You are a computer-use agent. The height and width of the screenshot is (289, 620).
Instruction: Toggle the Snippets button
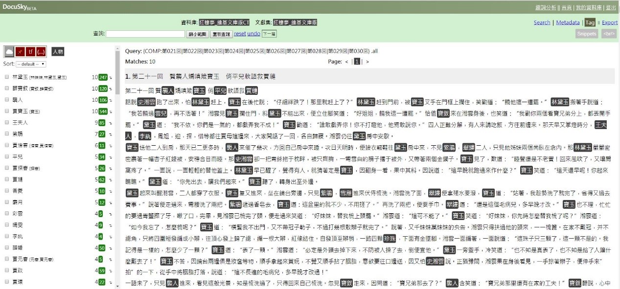pos(586,34)
